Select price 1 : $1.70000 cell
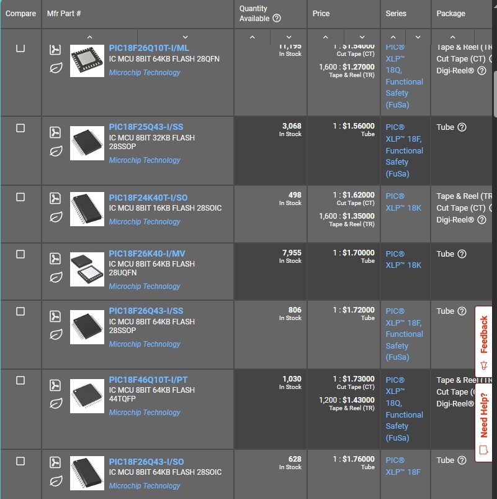Viewport: 497px width, 499px height. click(344, 272)
